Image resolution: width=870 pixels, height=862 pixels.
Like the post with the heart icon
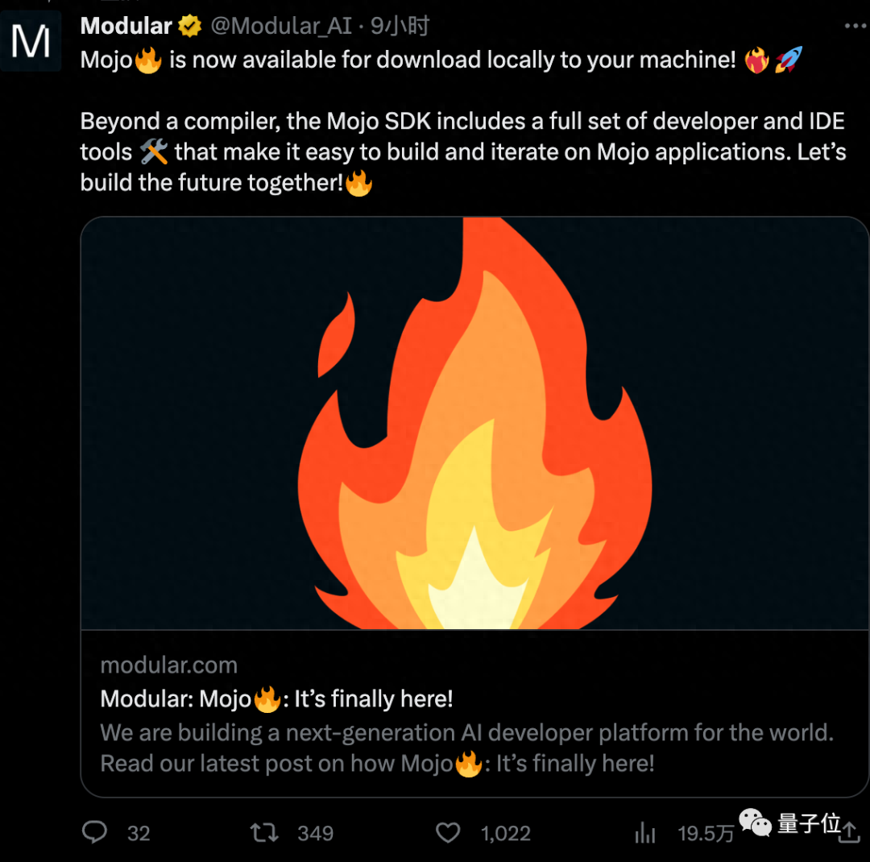[447, 831]
